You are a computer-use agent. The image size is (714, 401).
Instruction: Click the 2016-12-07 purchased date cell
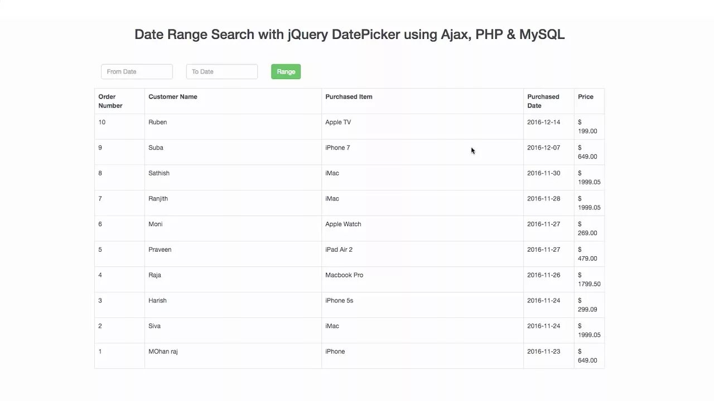point(543,148)
